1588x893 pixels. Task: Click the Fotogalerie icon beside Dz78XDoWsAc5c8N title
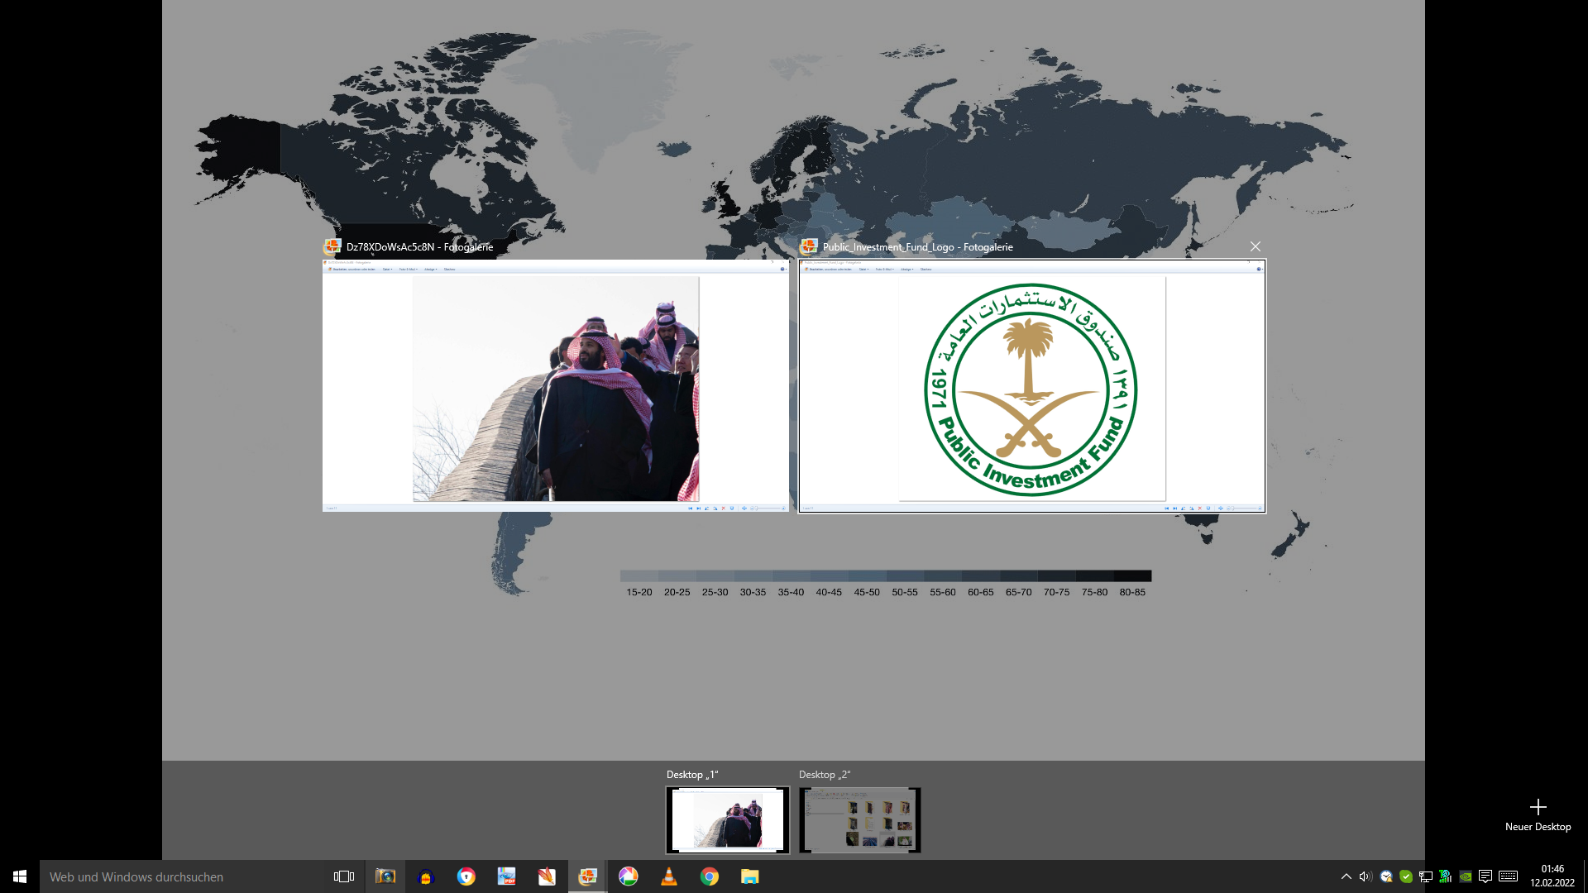[x=332, y=246]
